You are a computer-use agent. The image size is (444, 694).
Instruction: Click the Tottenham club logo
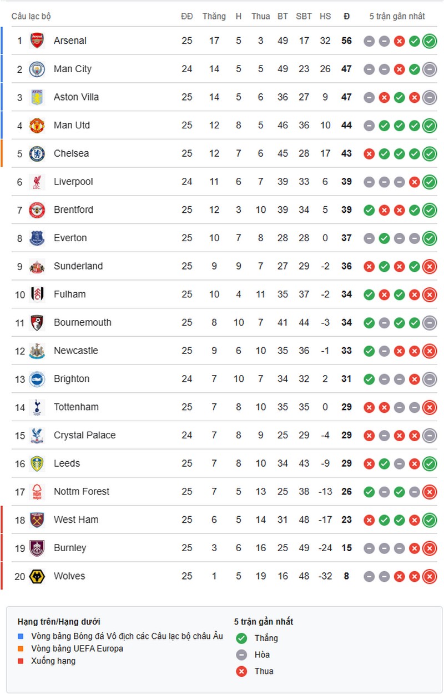[37, 407]
